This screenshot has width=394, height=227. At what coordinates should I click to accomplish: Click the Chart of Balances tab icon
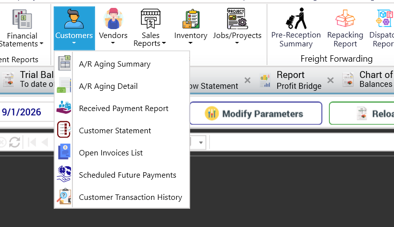click(x=348, y=79)
